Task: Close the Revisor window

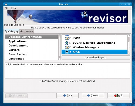Action: (x=129, y=4)
